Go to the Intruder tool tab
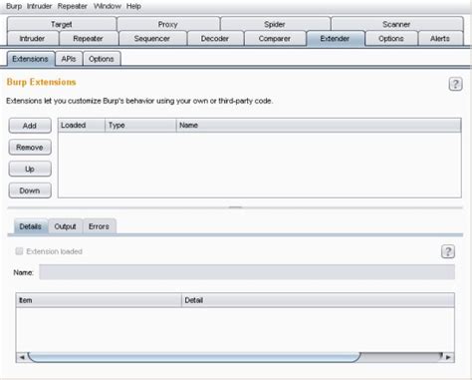The width and height of the screenshot is (472, 380). (x=33, y=39)
